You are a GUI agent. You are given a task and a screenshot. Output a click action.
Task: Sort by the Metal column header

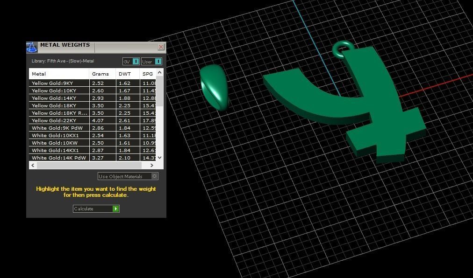[x=59, y=74]
